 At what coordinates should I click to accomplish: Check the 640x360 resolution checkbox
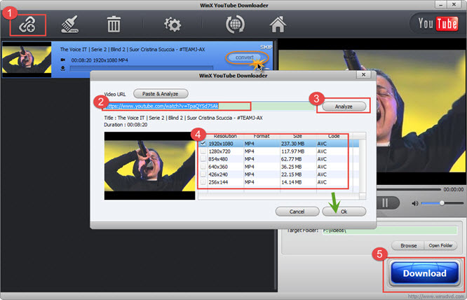(x=203, y=167)
